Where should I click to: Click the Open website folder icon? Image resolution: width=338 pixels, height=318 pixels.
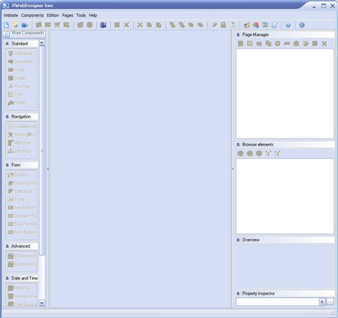click(x=24, y=25)
